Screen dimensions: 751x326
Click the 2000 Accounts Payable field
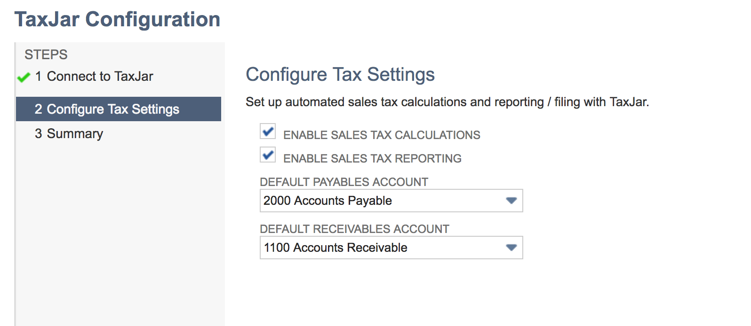[391, 201]
